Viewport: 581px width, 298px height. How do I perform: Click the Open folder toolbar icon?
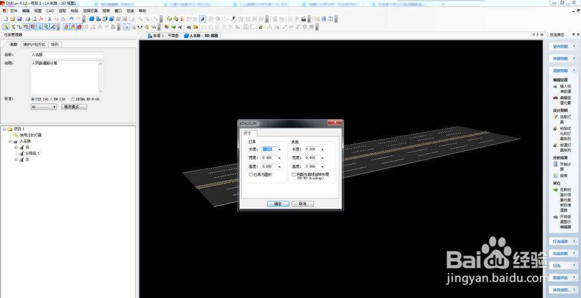coord(13,19)
